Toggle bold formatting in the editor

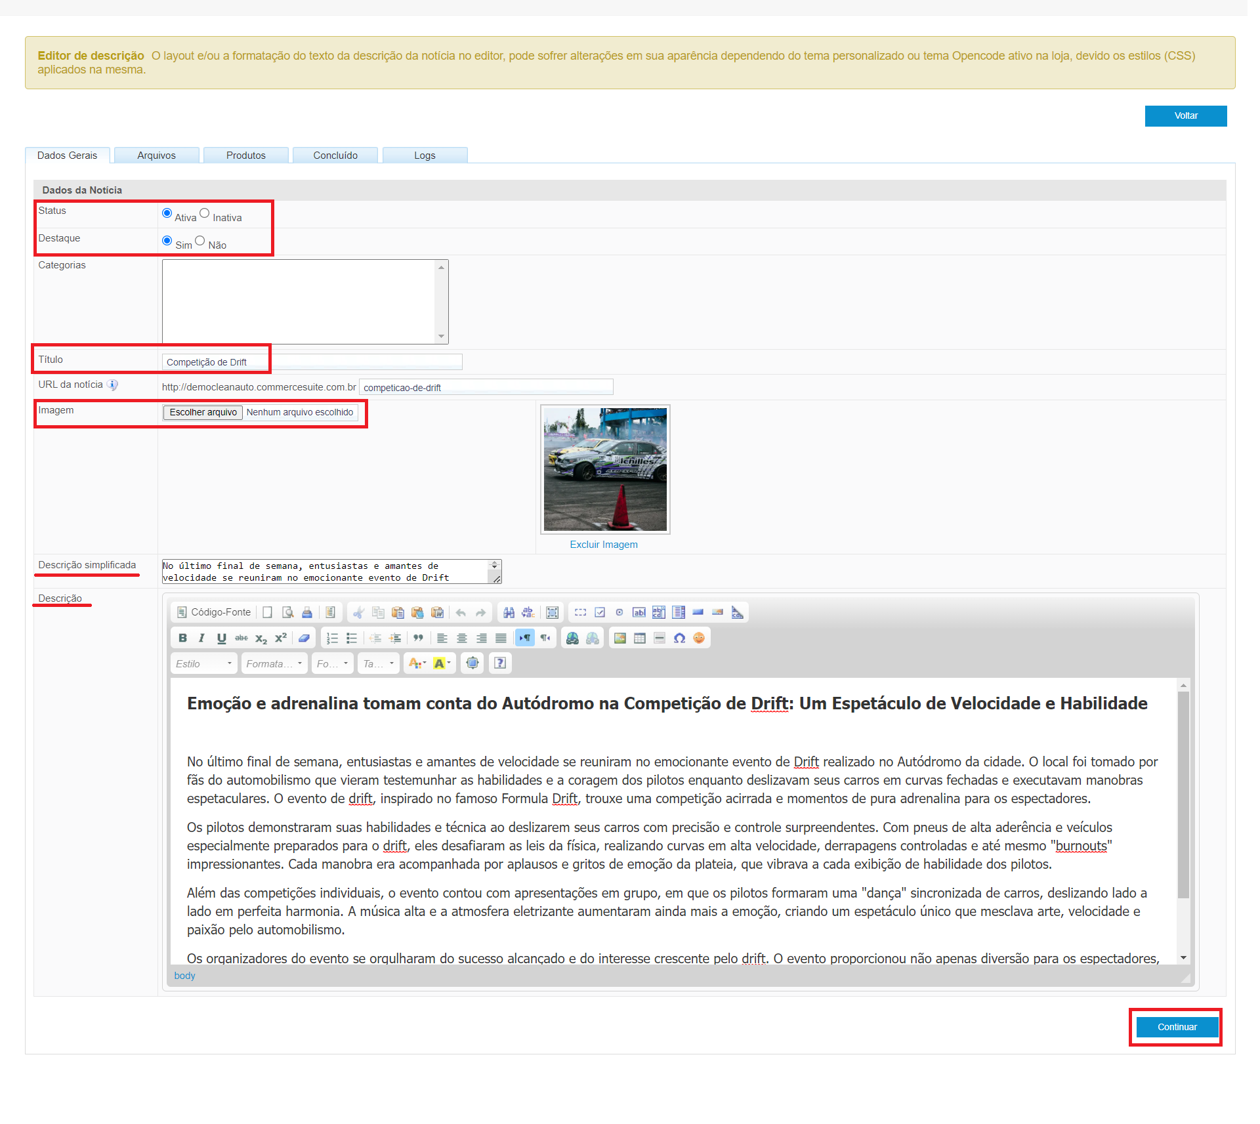tap(182, 638)
